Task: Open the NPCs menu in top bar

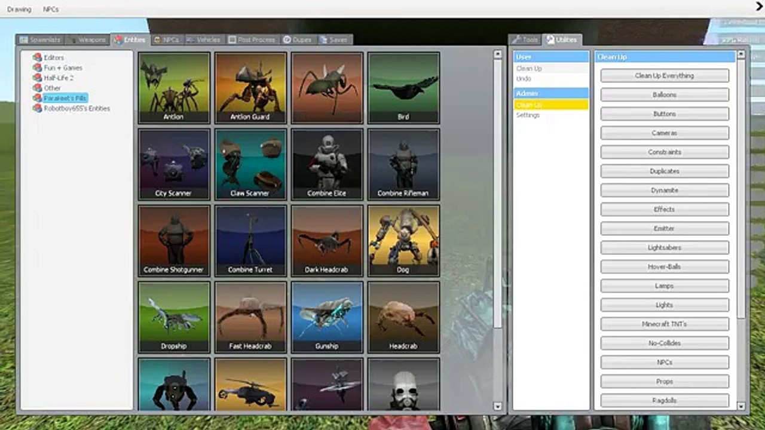Action: pos(51,10)
